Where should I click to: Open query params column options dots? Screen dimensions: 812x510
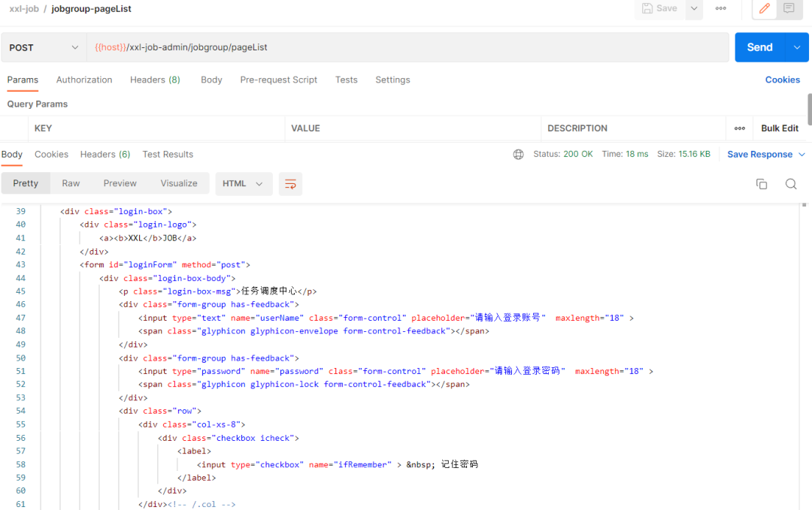click(739, 128)
